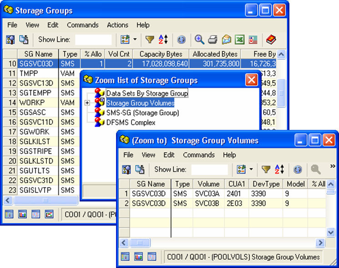
Task: Click the line chart icon in Storage Groups status bar
Action: 49,214
